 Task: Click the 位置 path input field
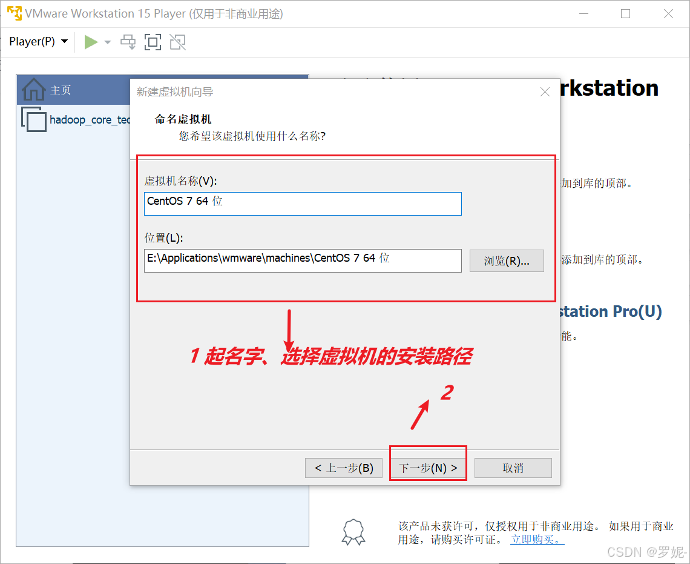pyautogui.click(x=303, y=260)
